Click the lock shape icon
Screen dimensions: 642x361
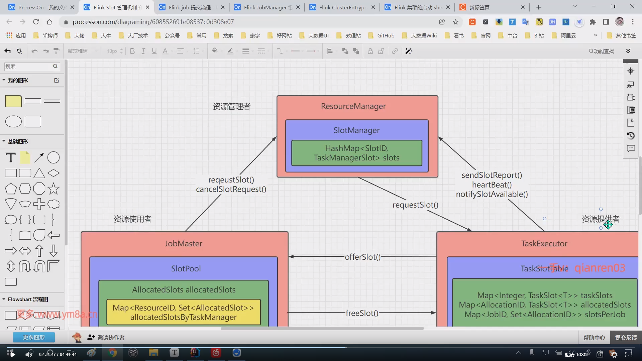pos(370,51)
